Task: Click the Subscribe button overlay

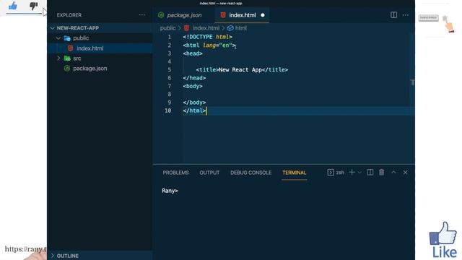Action: [x=428, y=17]
